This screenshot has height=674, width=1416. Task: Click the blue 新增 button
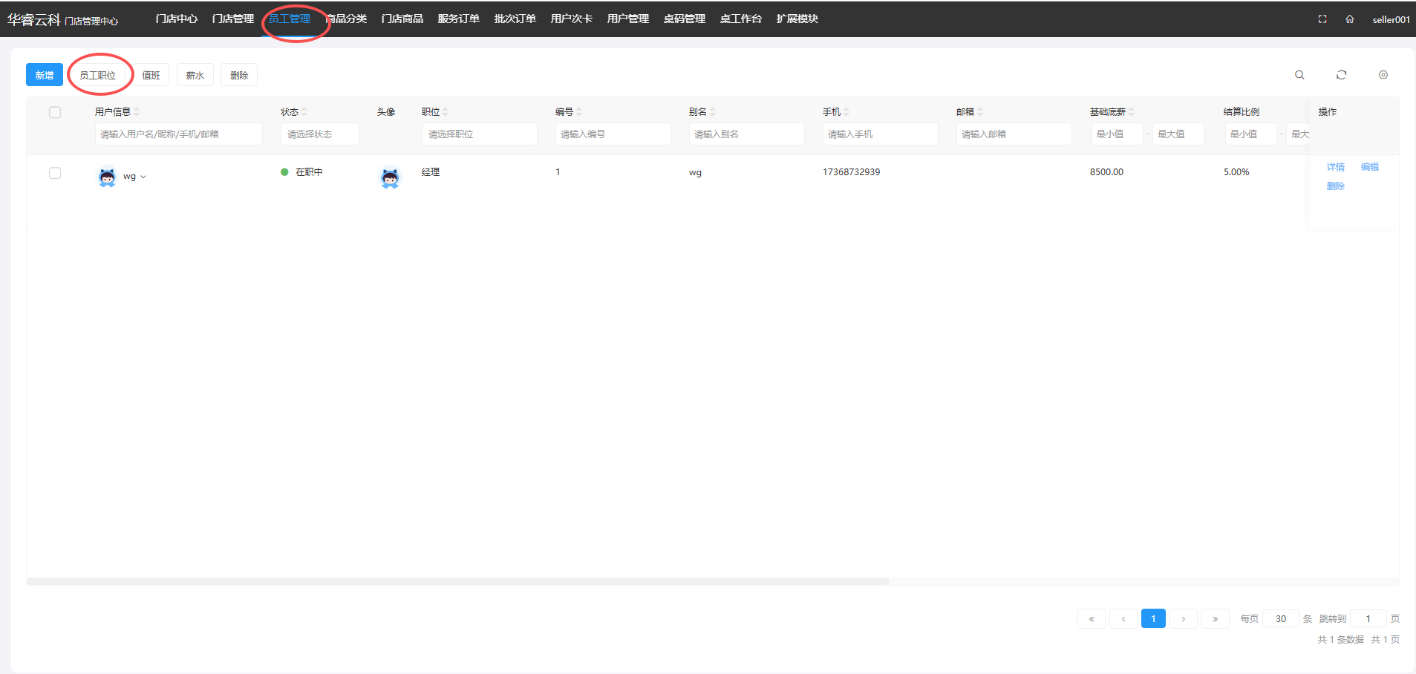[45, 75]
